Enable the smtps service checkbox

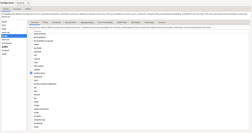pyautogui.click(x=31, y=105)
